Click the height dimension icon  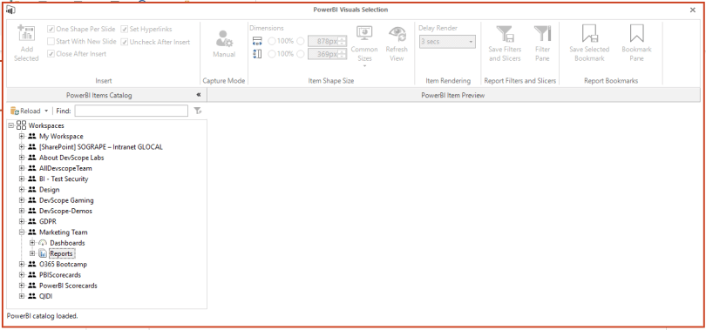(x=257, y=54)
